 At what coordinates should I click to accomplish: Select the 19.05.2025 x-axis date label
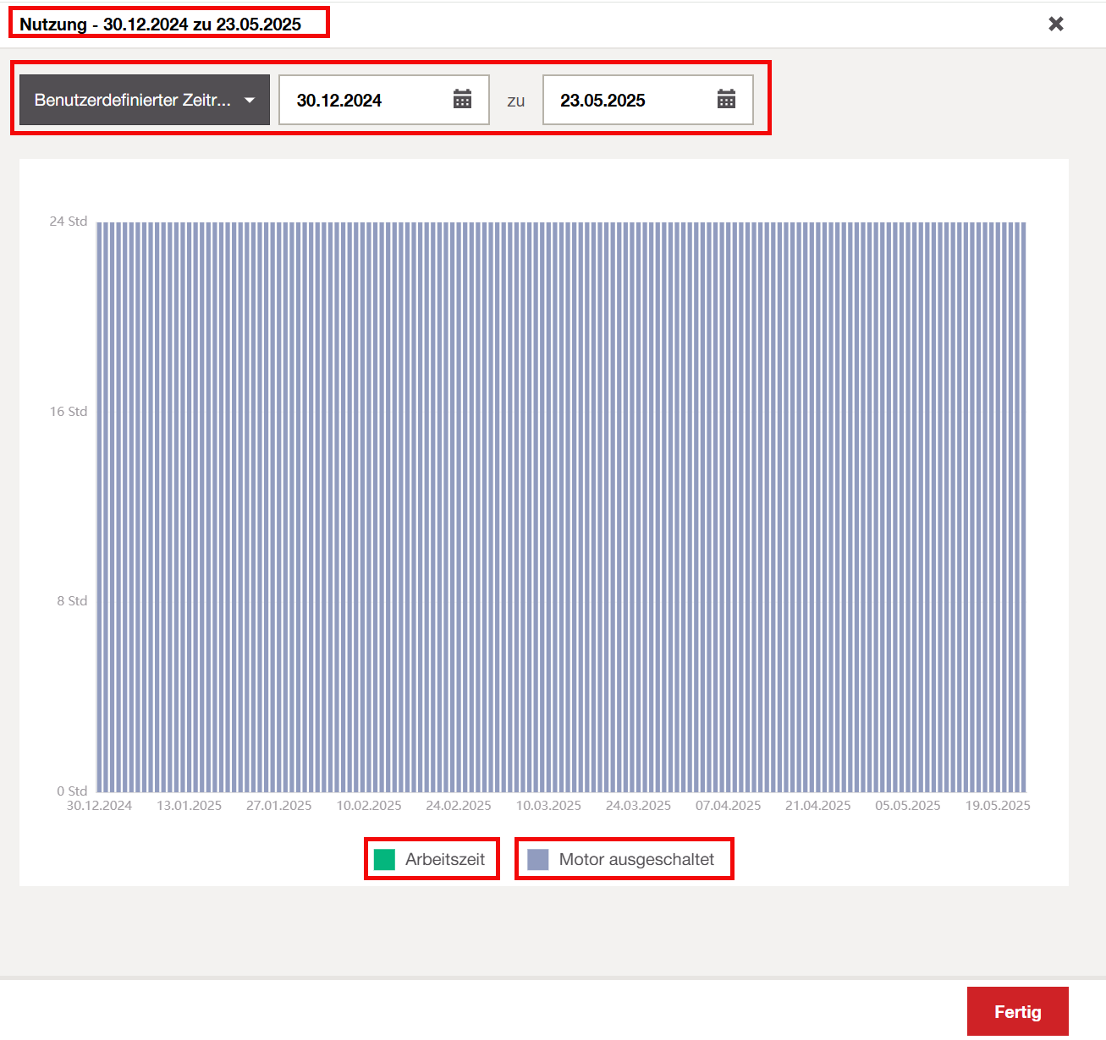tap(997, 806)
